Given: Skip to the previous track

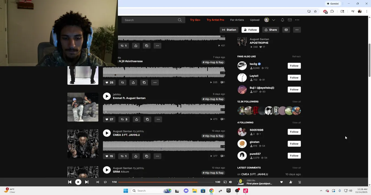Looking at the screenshot, I should tap(70, 182).
